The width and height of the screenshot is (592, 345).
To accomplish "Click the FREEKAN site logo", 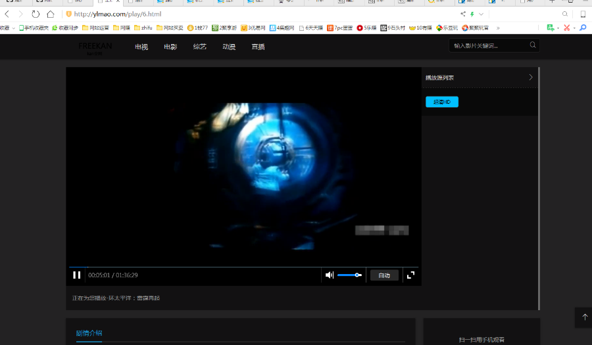I will 95,47.
